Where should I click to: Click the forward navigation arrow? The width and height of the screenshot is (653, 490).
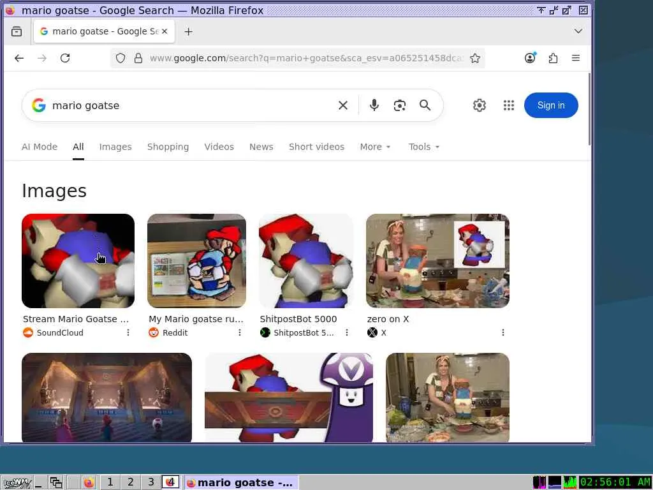pyautogui.click(x=42, y=58)
